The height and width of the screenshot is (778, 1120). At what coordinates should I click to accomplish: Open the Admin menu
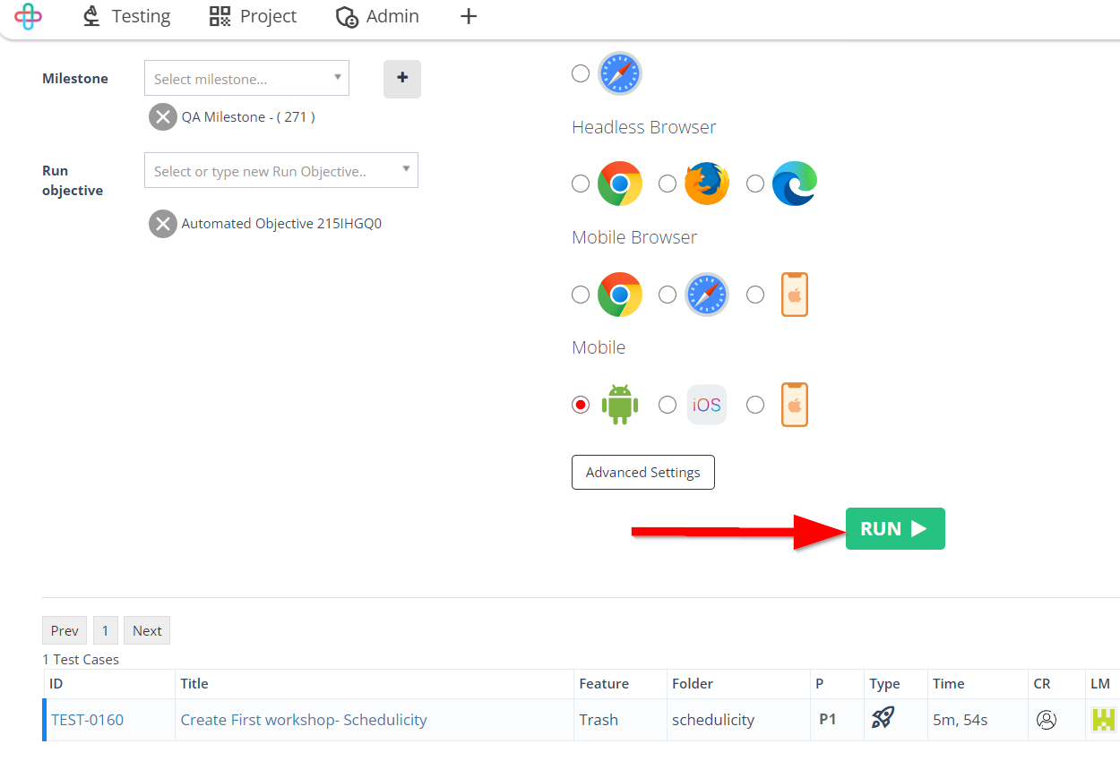coord(377,16)
